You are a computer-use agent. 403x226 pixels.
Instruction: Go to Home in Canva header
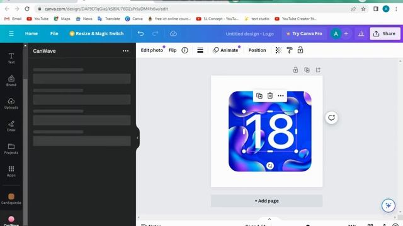click(31, 33)
